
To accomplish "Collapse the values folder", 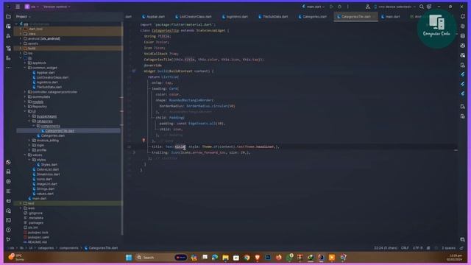I will (25, 155).
